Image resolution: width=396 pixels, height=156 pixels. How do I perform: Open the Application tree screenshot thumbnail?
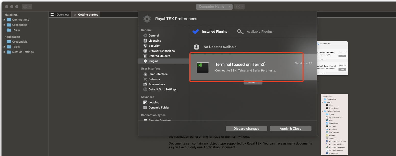coord(334,125)
